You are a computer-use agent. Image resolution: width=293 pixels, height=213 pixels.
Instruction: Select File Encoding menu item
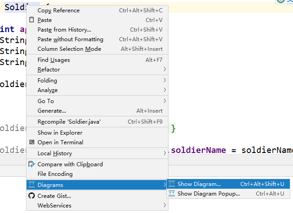click(55, 174)
